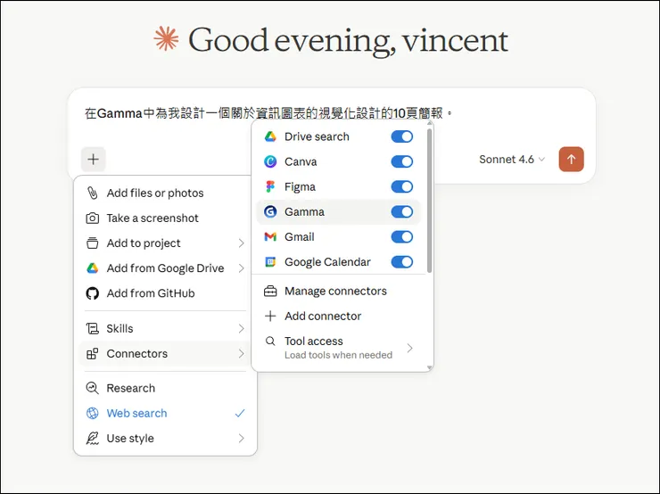Click Add connector
Image resolution: width=660 pixels, height=494 pixels.
point(339,316)
